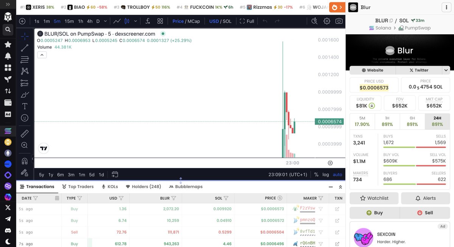Screen dimensions: 454x247
Task: Select the 6H stats tab
Action: click(x=412, y=121)
